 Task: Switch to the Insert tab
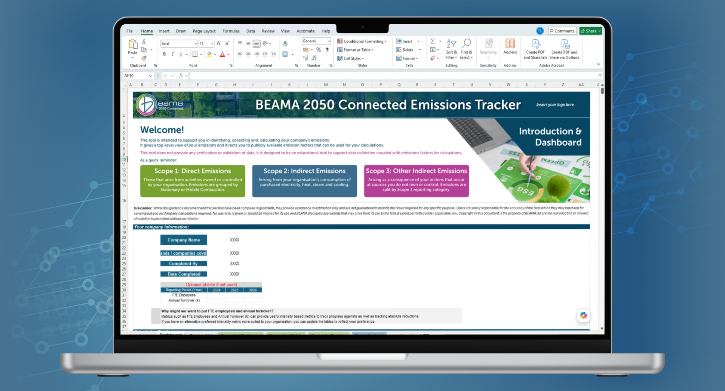click(x=164, y=31)
